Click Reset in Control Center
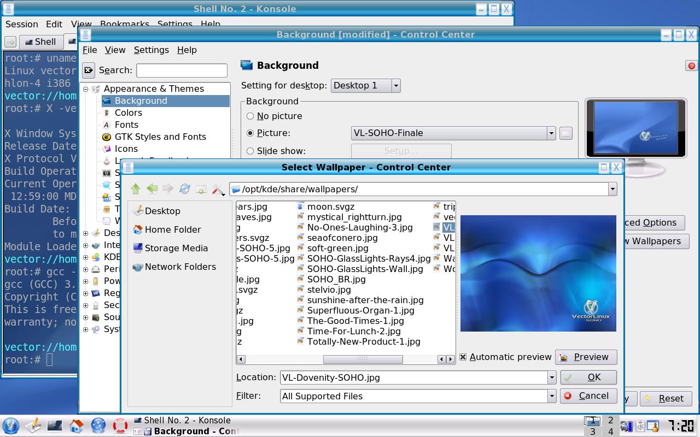 (x=665, y=398)
